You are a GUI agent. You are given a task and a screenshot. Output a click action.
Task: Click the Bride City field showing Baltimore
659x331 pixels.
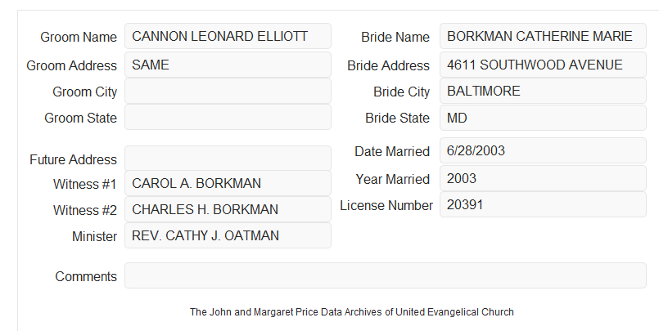click(543, 91)
